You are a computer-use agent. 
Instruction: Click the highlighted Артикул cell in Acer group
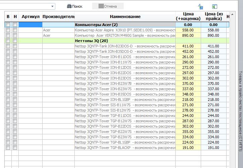tap(31, 25)
